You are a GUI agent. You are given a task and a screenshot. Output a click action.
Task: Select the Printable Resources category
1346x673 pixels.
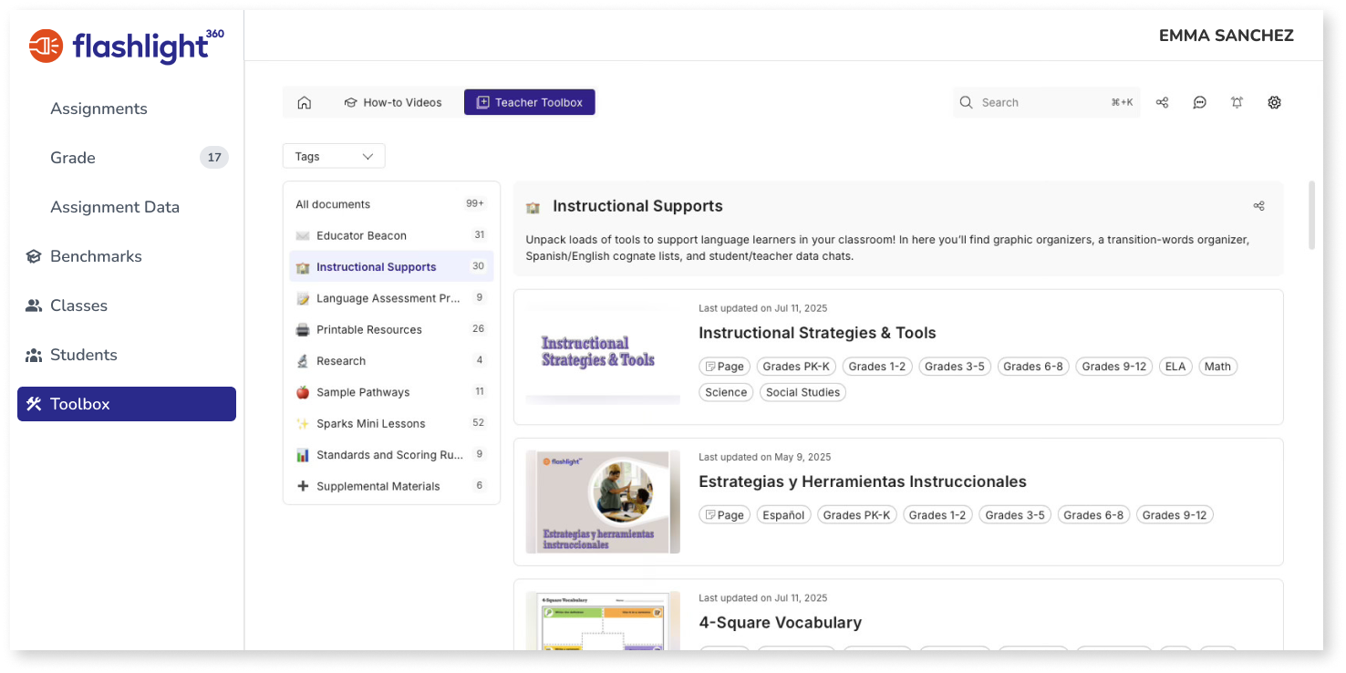(391, 329)
